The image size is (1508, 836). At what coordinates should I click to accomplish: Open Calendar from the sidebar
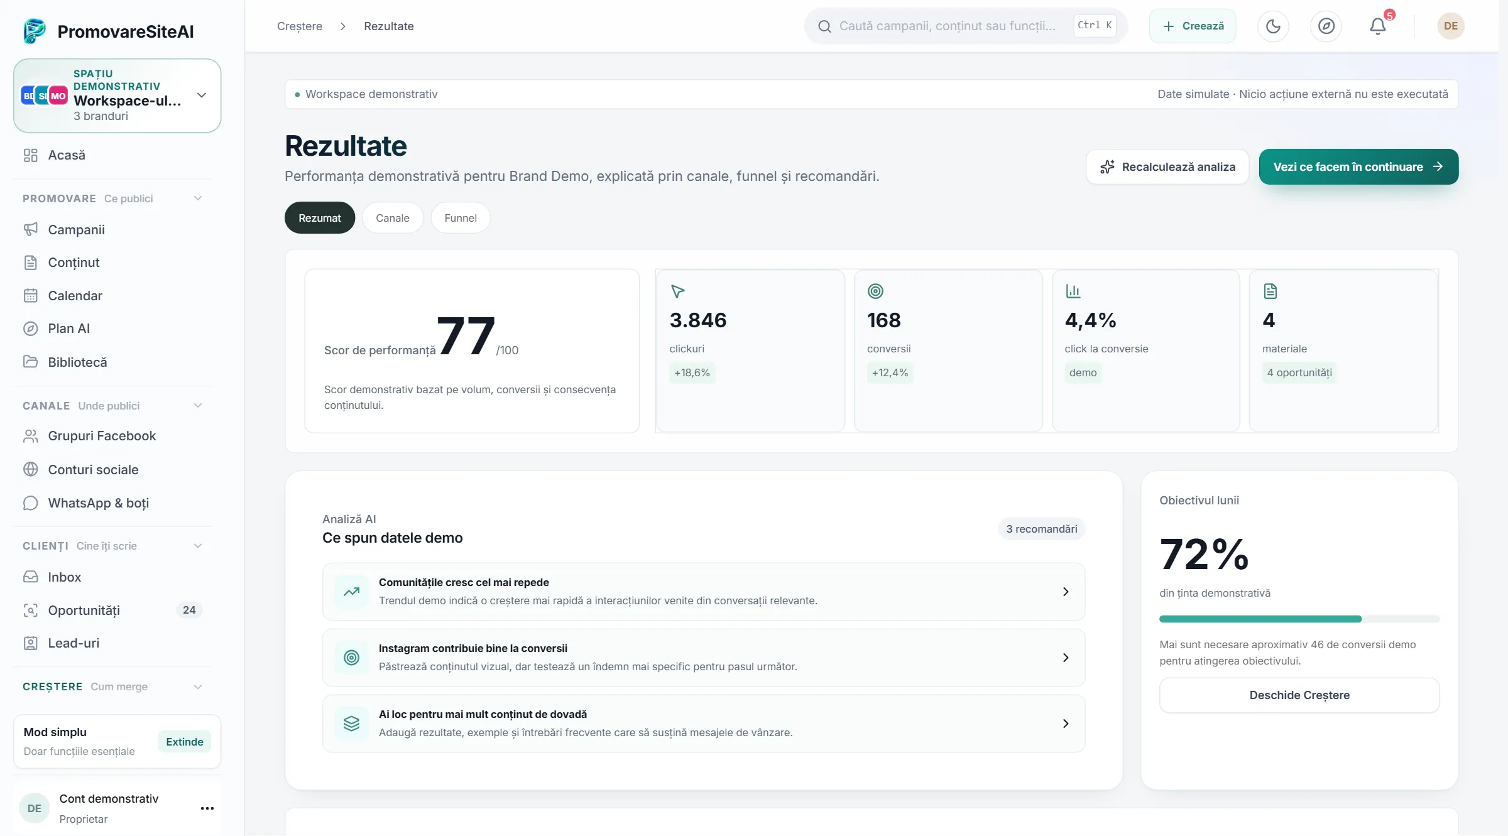click(x=113, y=296)
